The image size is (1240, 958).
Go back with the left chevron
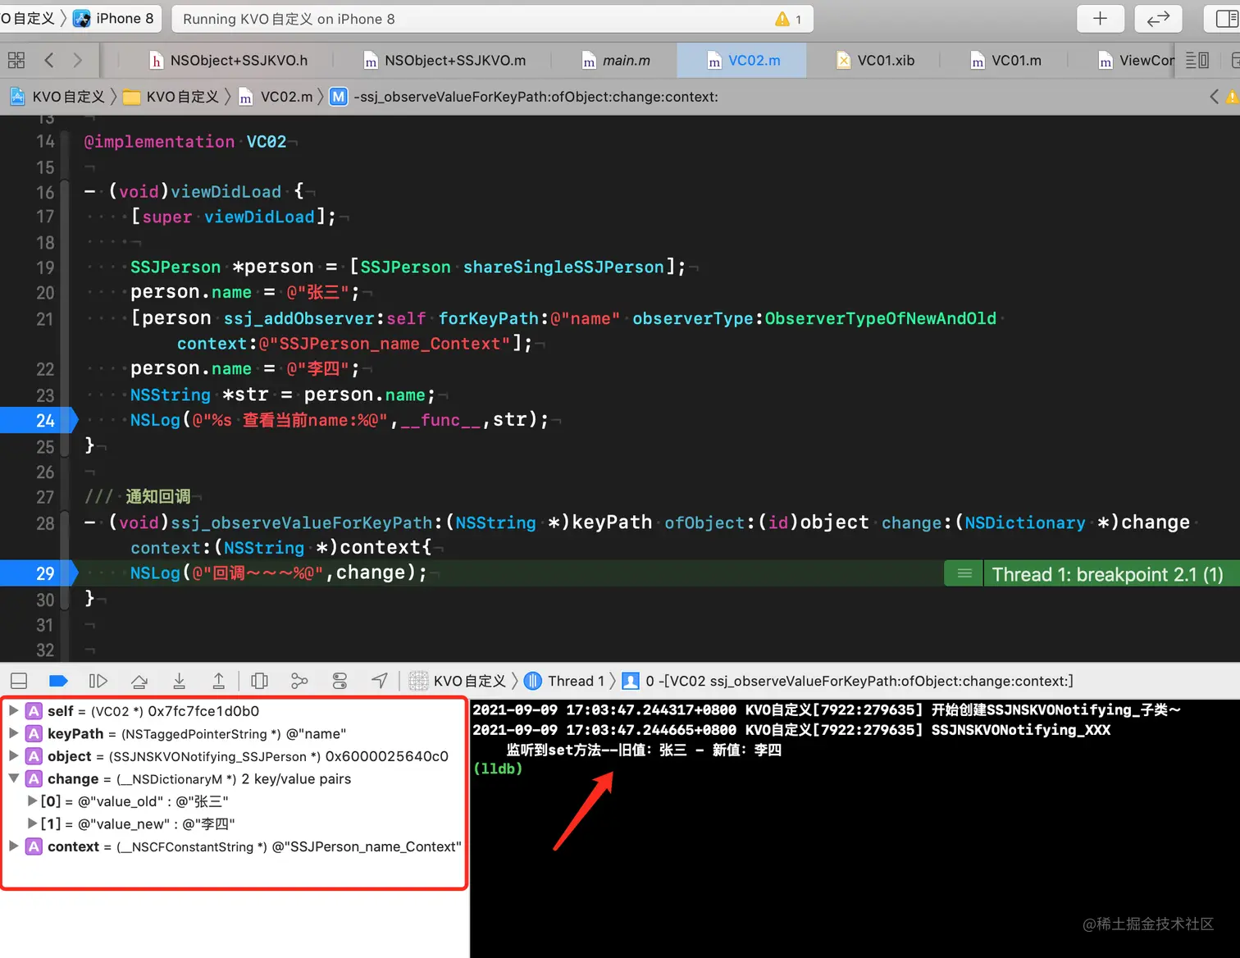point(49,60)
